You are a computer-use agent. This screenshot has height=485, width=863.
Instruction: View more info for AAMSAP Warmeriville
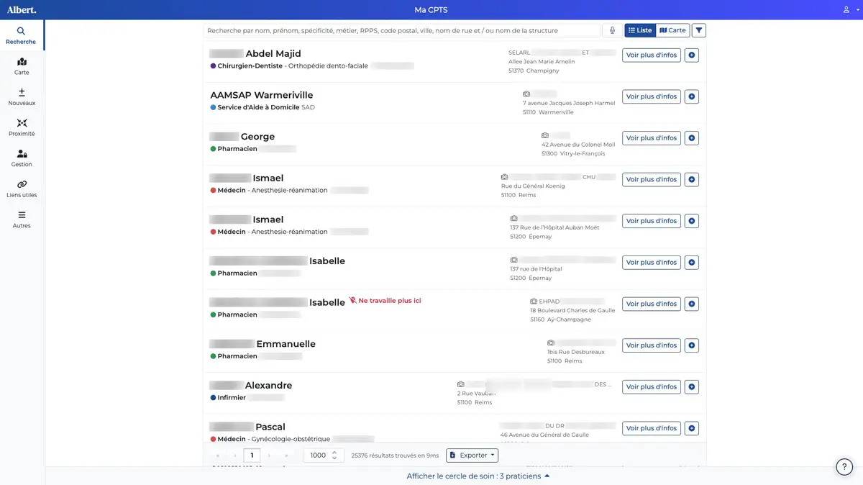click(x=652, y=96)
